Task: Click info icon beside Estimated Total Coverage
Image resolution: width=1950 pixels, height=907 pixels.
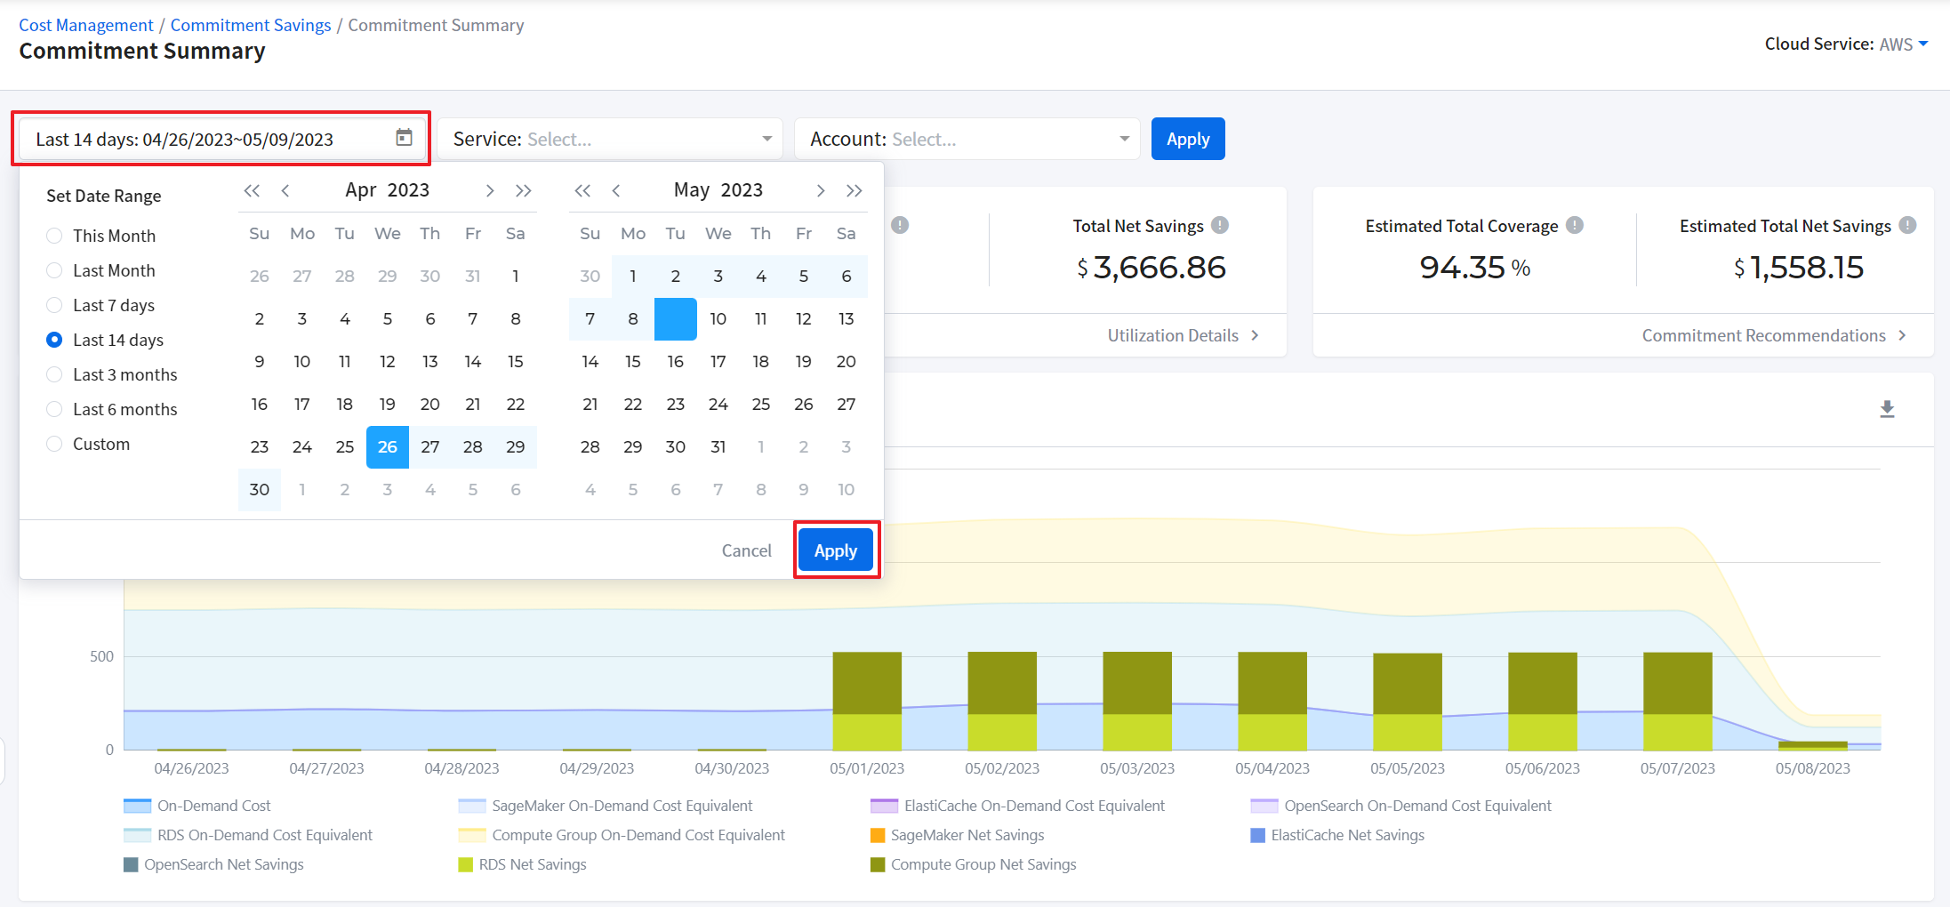Action: coord(1575,226)
